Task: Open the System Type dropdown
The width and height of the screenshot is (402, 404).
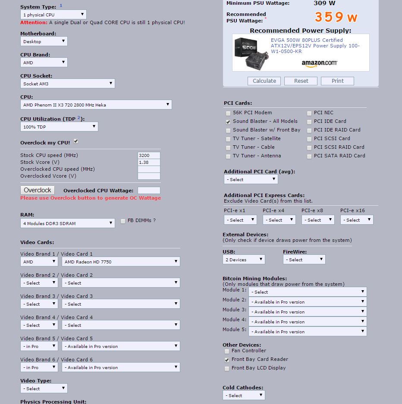Action: 53,14
